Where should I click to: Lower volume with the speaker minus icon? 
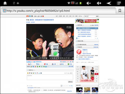[x=88, y=3]
